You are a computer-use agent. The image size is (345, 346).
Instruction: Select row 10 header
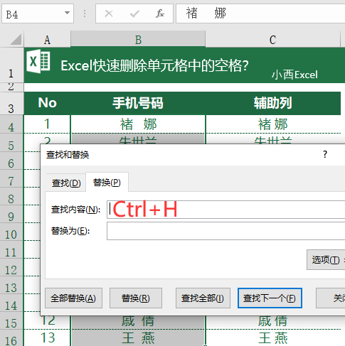point(11,232)
